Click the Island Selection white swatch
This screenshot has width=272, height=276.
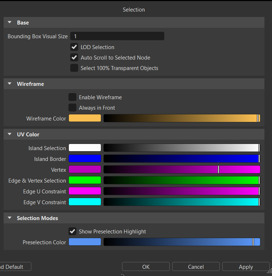pos(85,148)
